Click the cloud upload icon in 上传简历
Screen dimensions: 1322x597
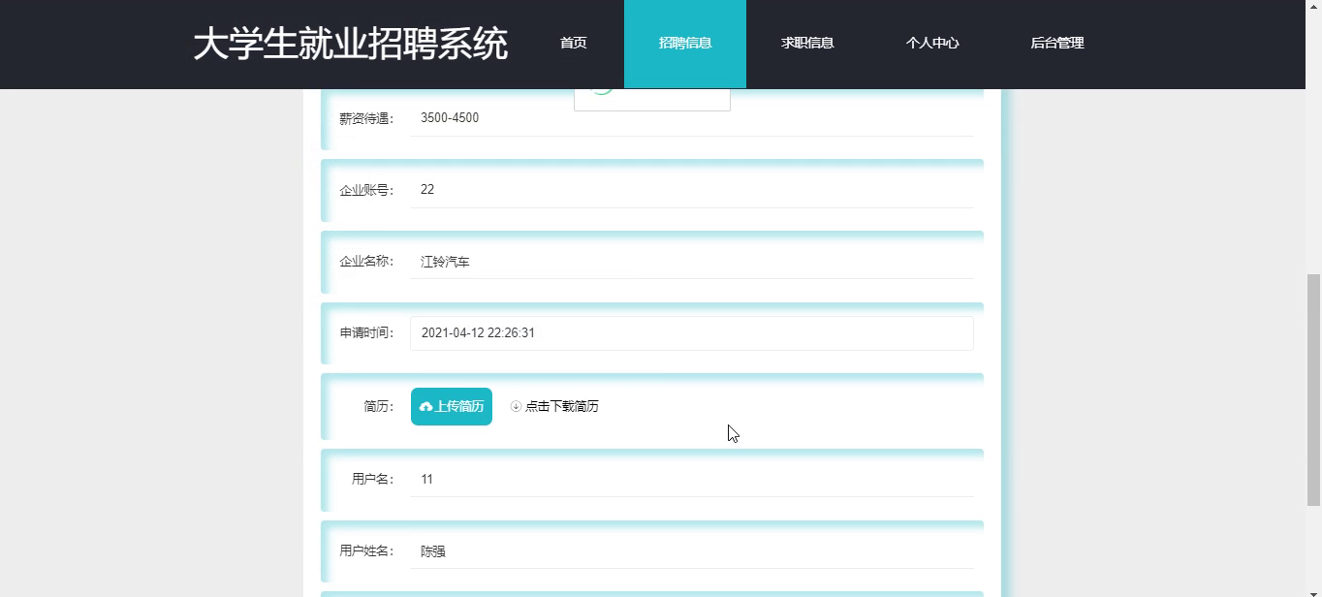coord(425,407)
